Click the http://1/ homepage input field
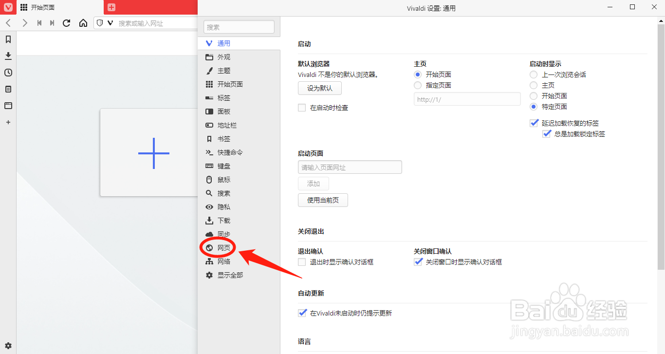 point(467,99)
